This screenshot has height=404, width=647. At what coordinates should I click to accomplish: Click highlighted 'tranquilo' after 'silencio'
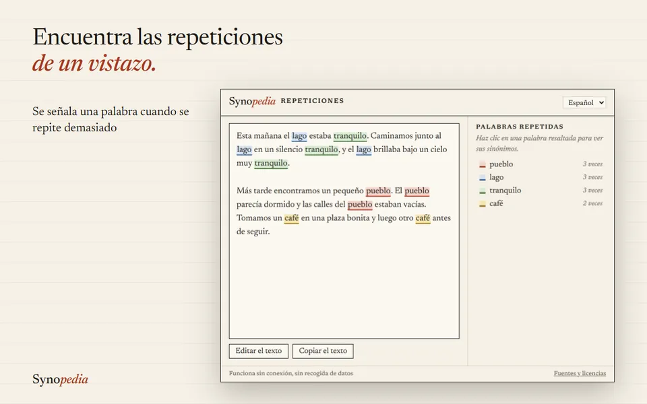321,149
